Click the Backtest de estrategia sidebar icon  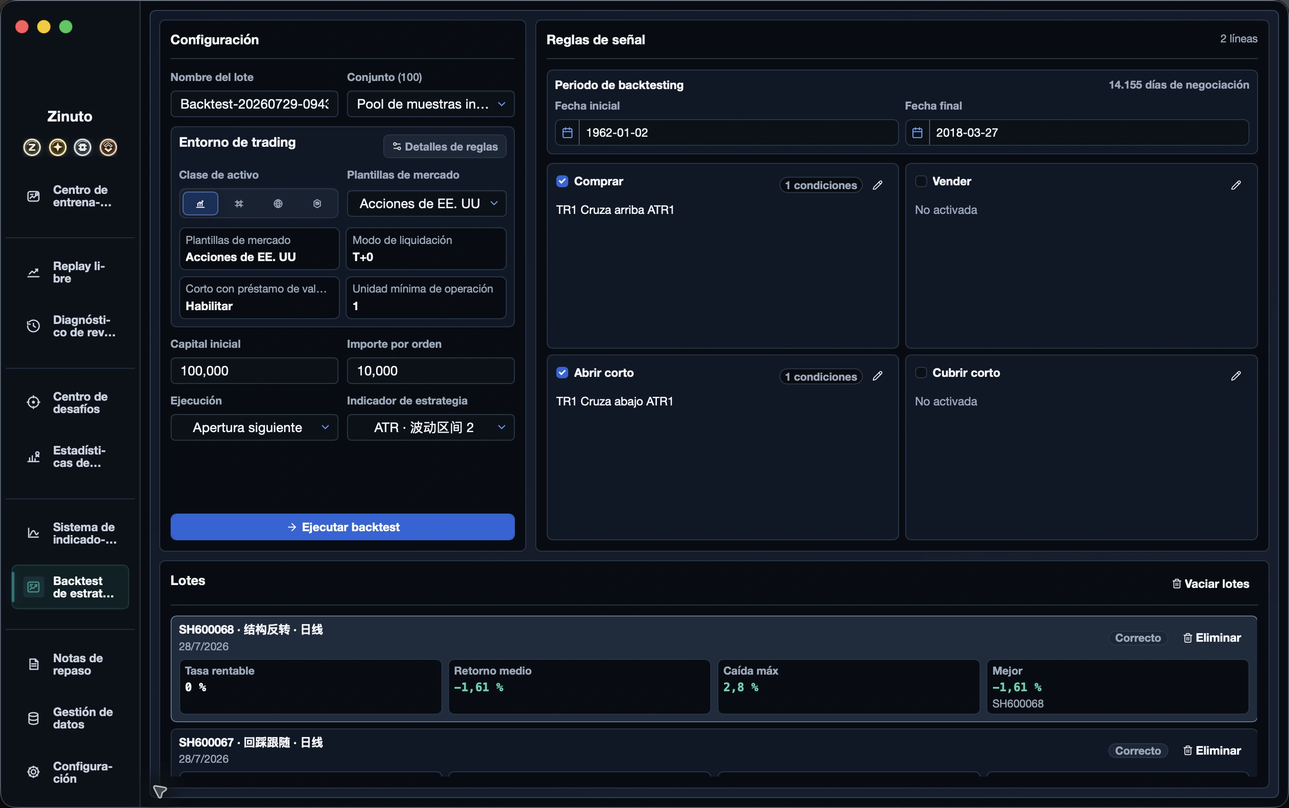(x=33, y=587)
